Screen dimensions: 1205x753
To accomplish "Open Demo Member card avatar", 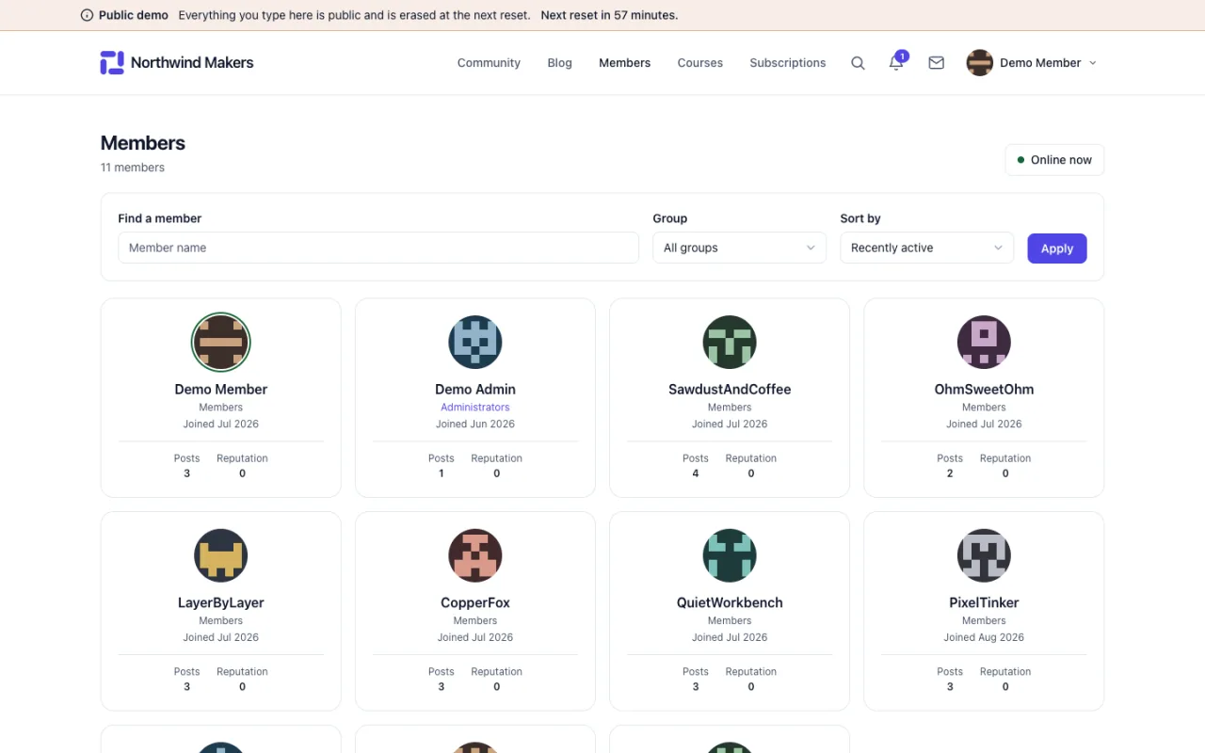I will coord(221,342).
